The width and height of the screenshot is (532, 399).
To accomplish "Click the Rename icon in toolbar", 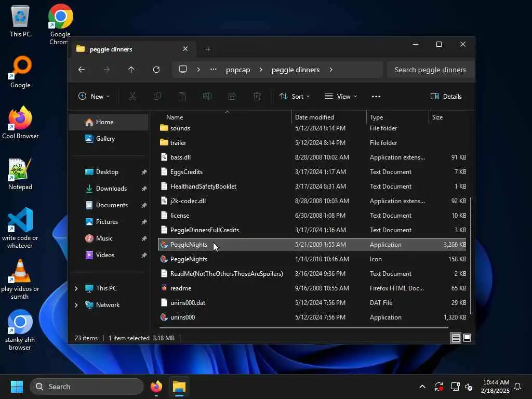I will 207,96.
